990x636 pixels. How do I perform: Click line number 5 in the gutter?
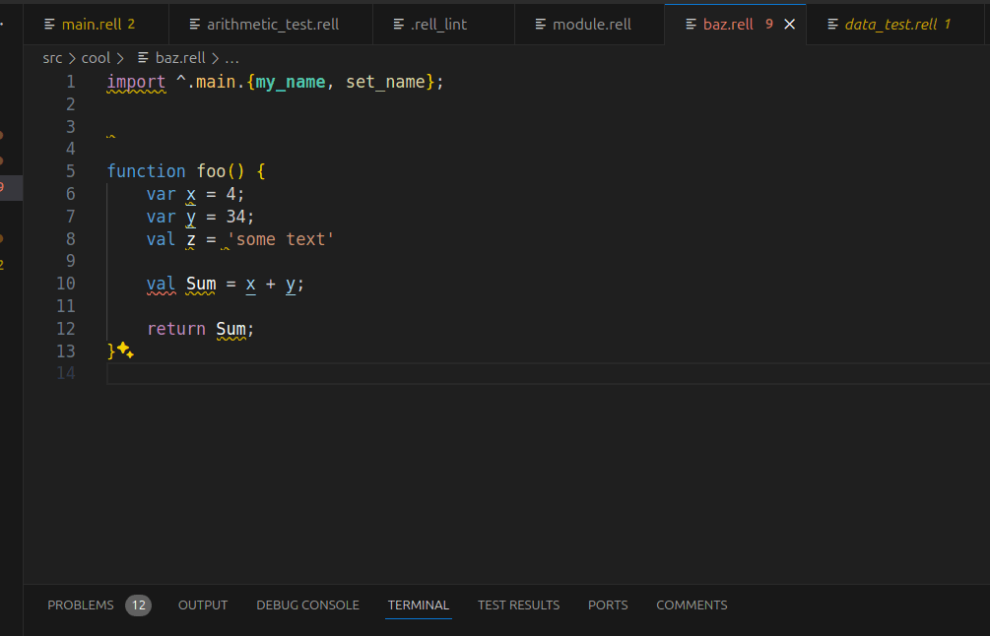click(71, 171)
